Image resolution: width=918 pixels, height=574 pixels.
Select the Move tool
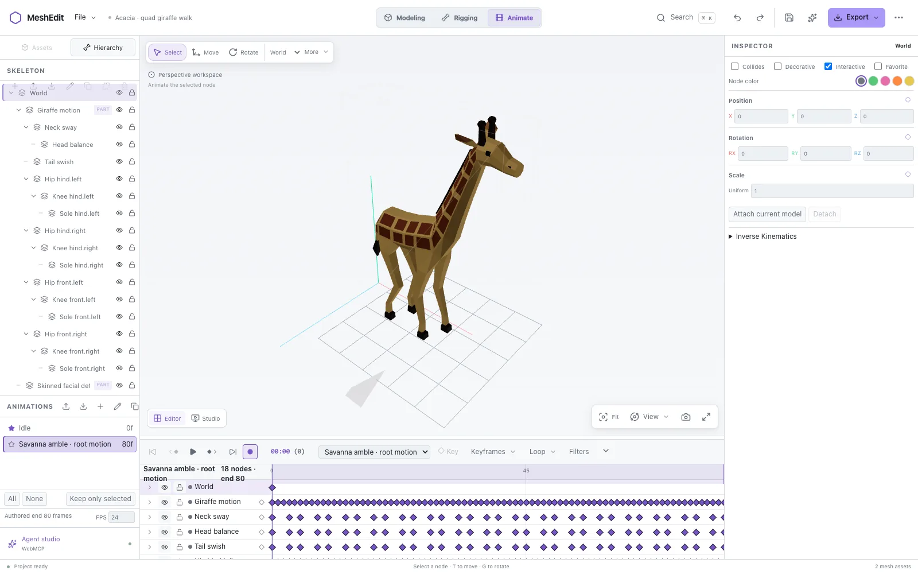pos(205,52)
